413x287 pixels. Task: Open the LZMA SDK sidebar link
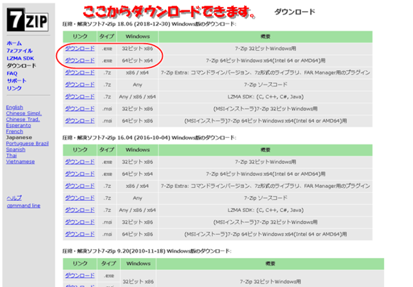coord(20,59)
